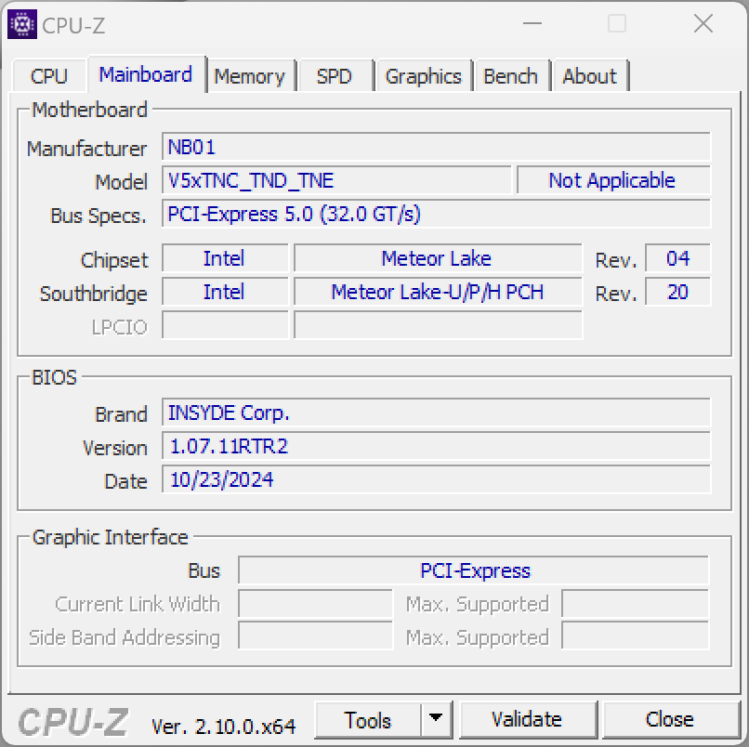Click the Graphic Interface Bus PCI-Express field
The width and height of the screenshot is (749, 747).
(x=474, y=570)
